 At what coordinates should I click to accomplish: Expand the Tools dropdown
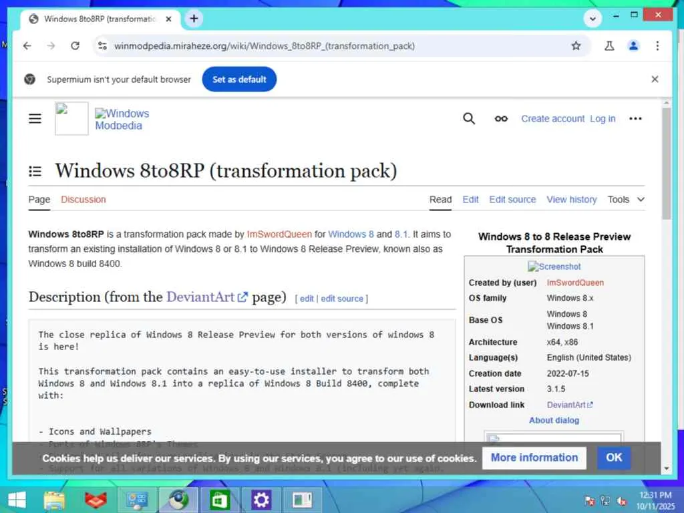point(625,200)
